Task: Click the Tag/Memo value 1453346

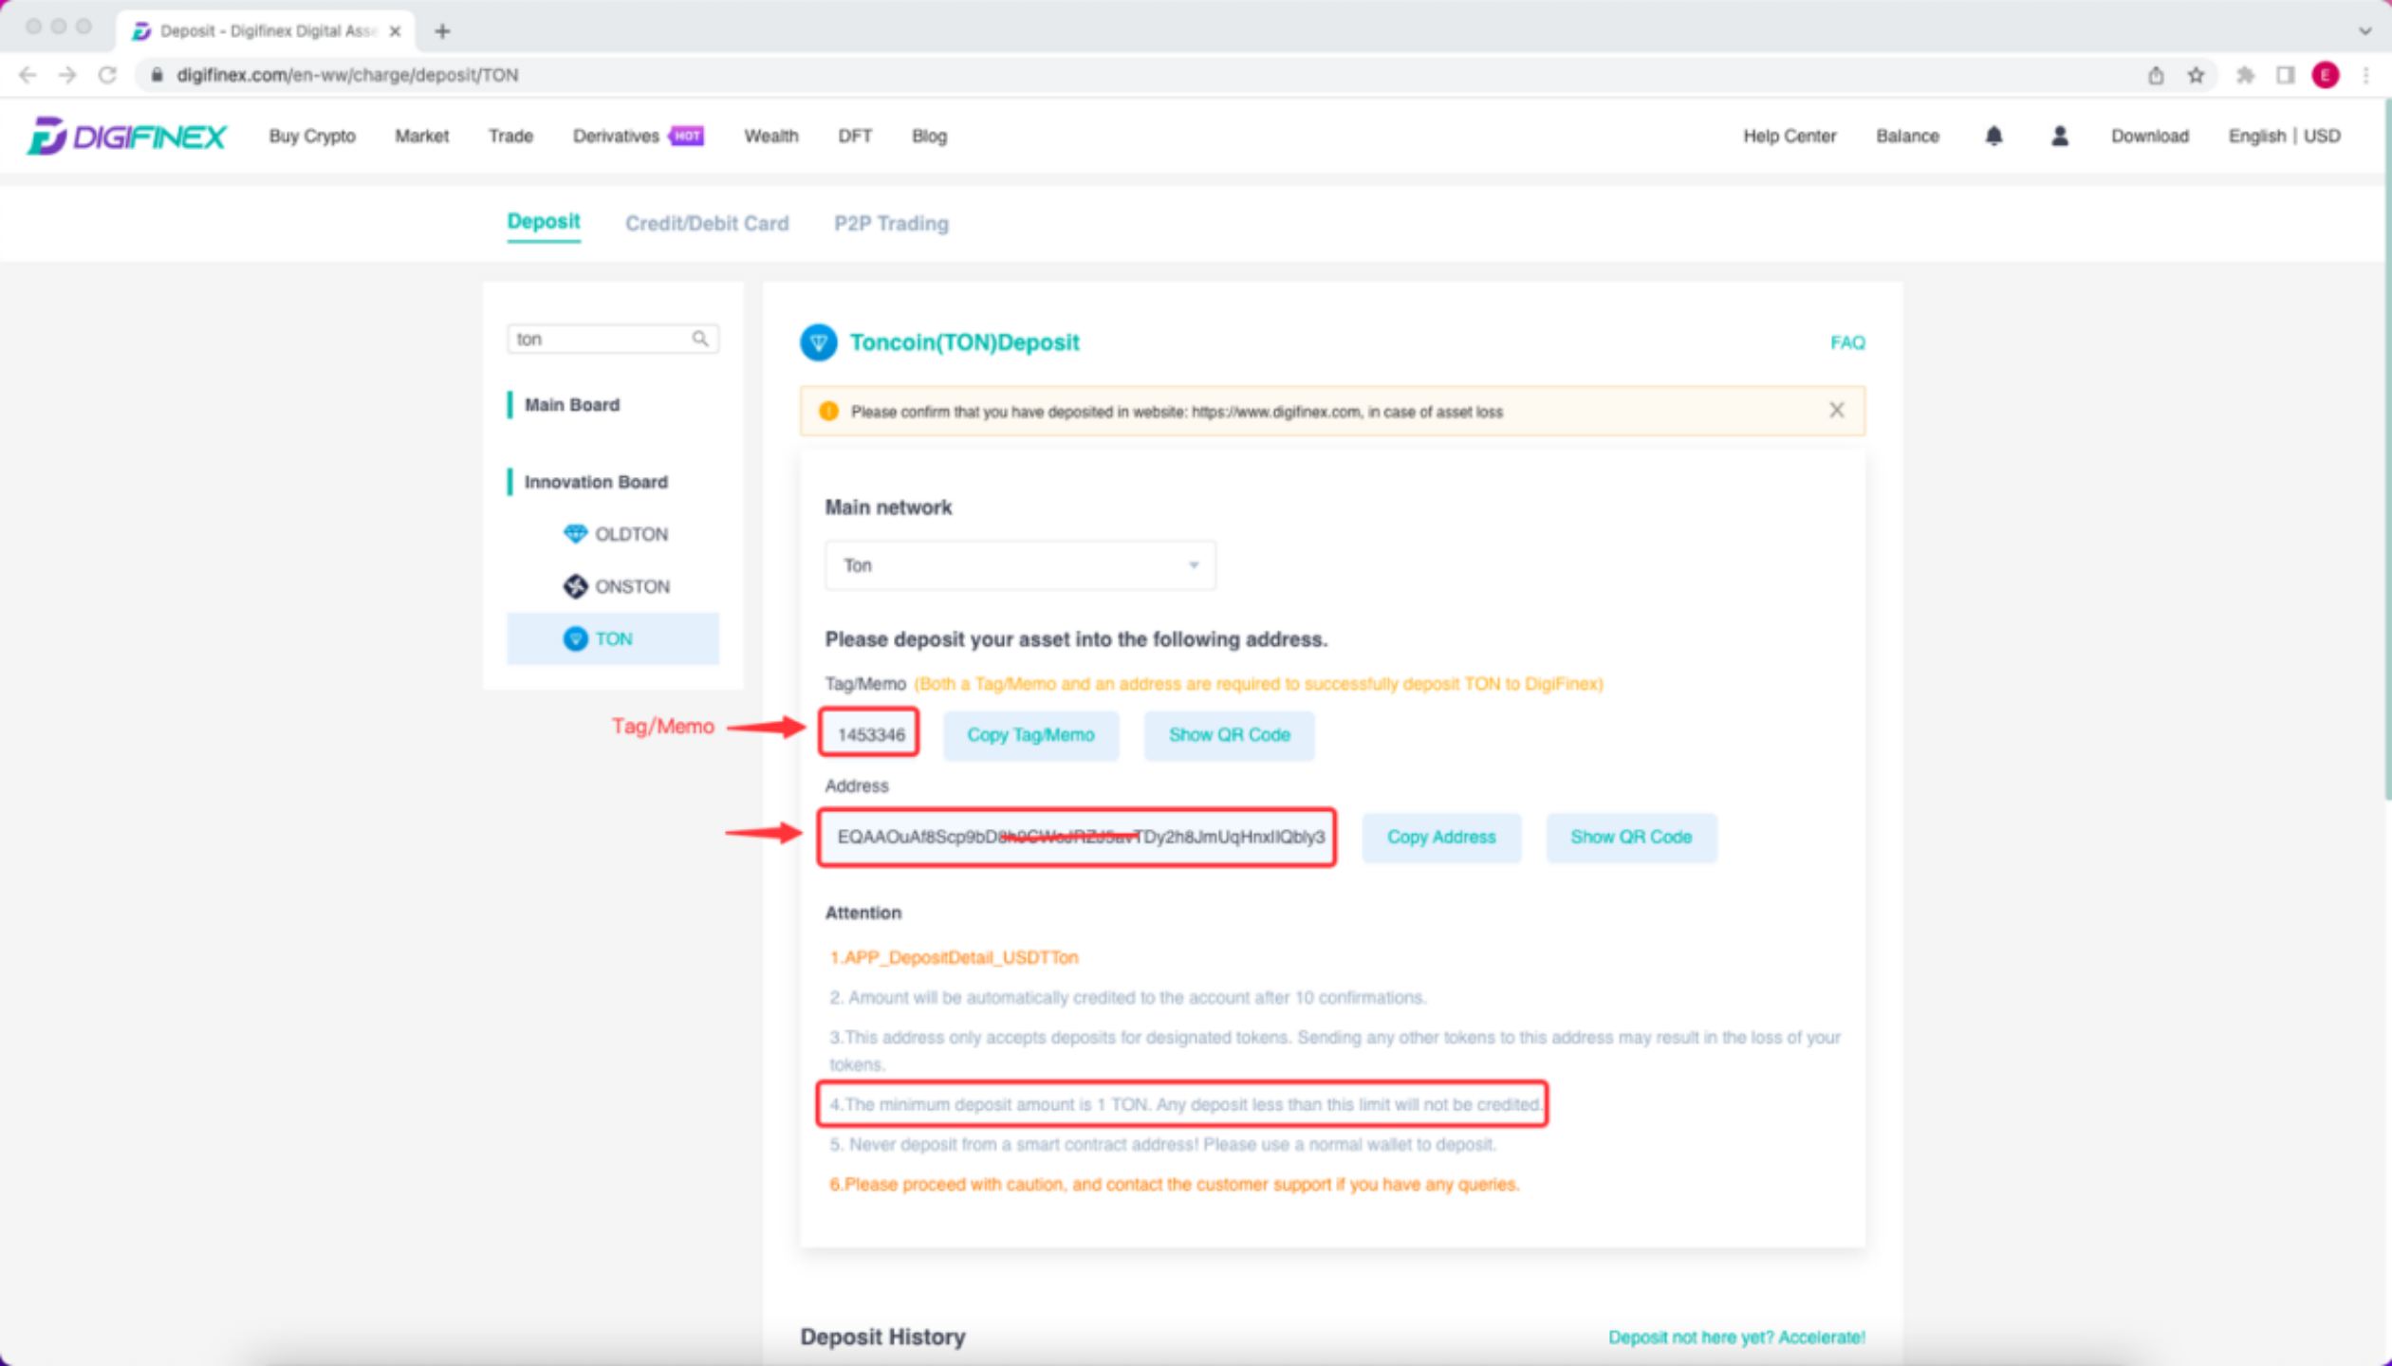Action: coord(870,735)
